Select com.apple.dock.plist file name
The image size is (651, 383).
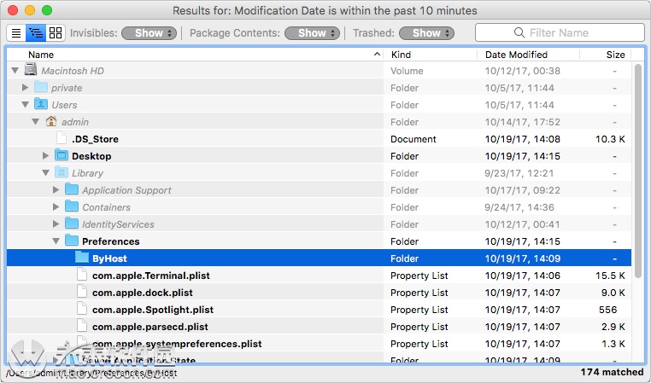click(x=143, y=293)
